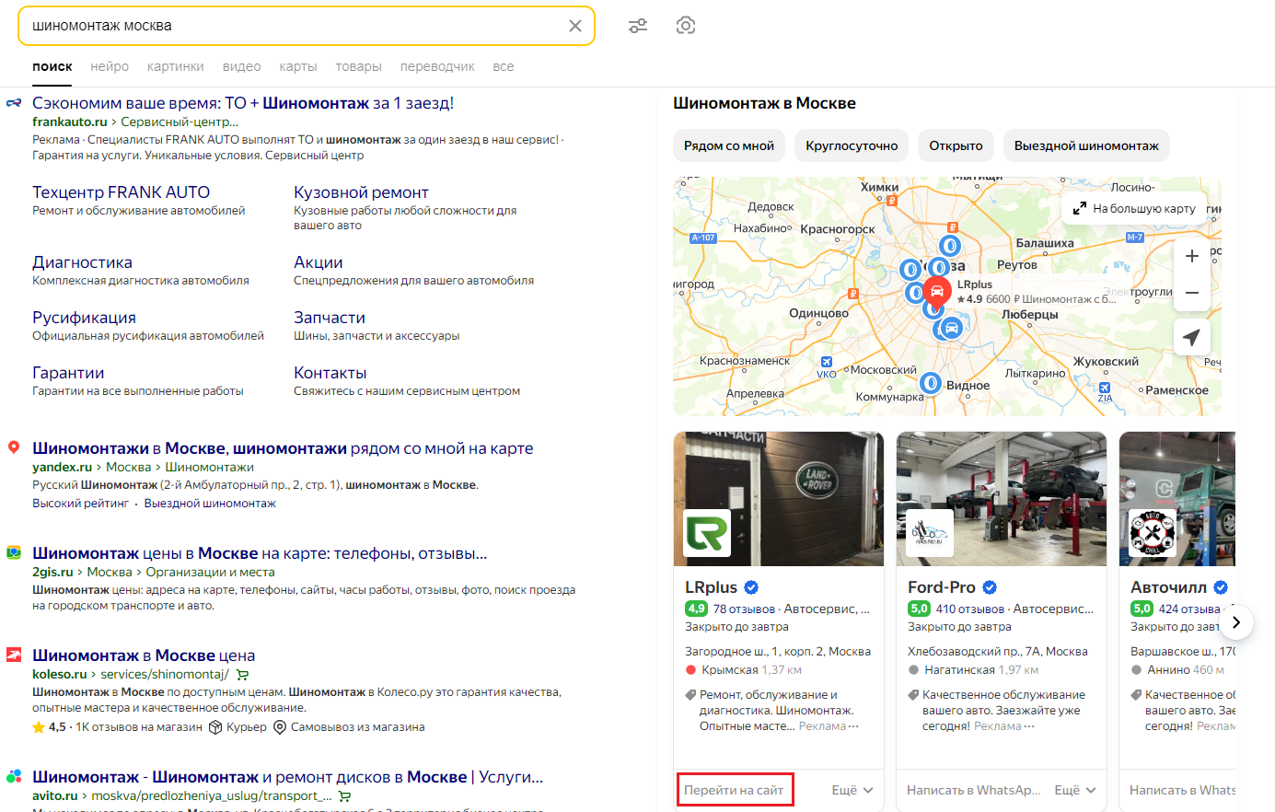
Task: Expand "Ещё" dropdown on LRplus card
Action: tap(852, 790)
